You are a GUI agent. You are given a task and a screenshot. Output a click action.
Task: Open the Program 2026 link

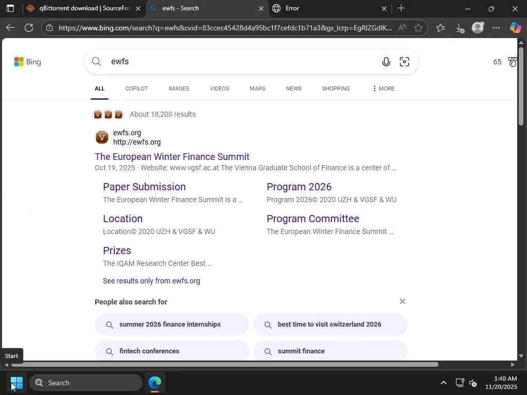[x=299, y=187]
